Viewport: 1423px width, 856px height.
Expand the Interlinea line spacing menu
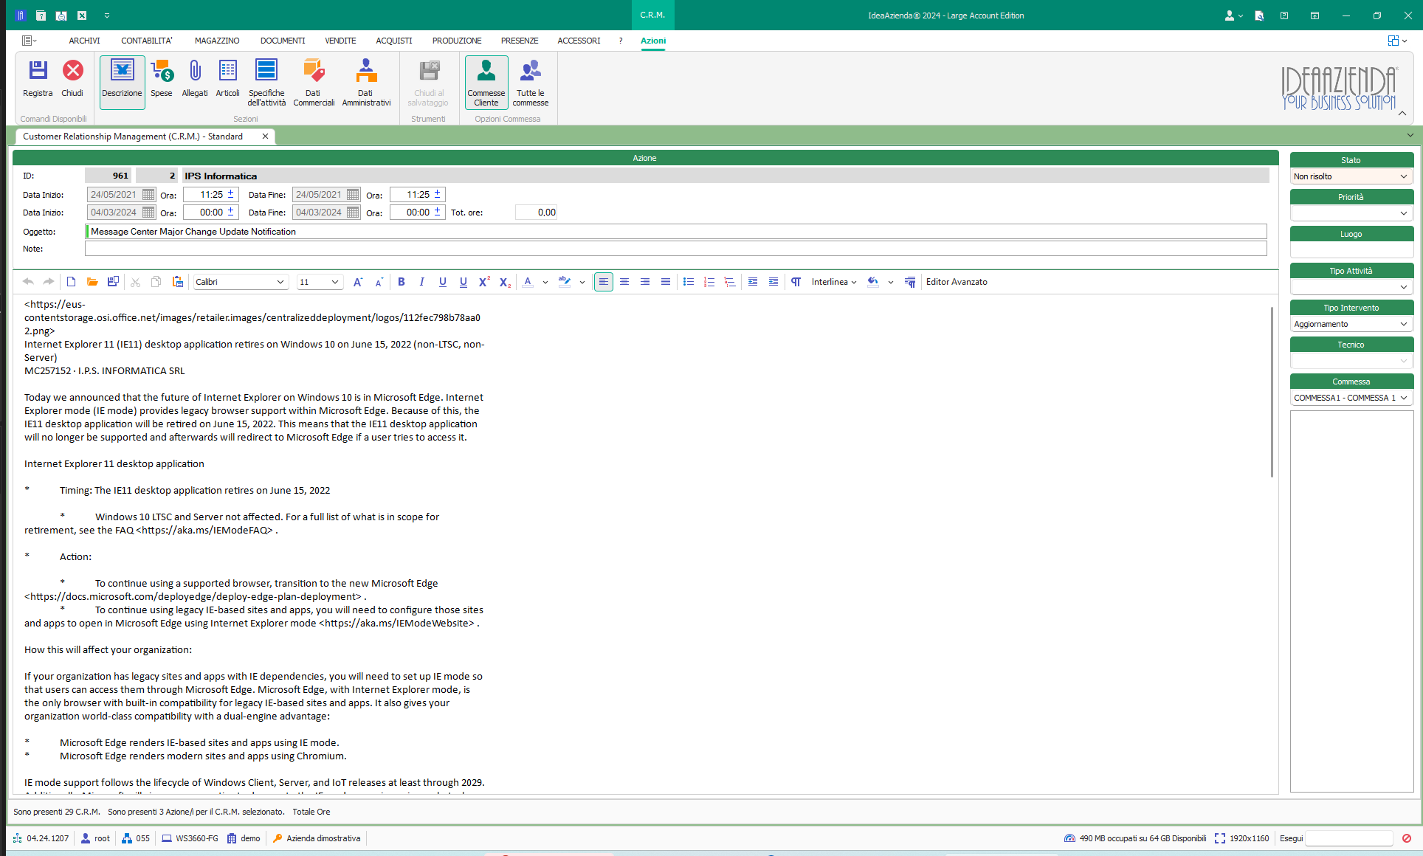pyautogui.click(x=834, y=282)
